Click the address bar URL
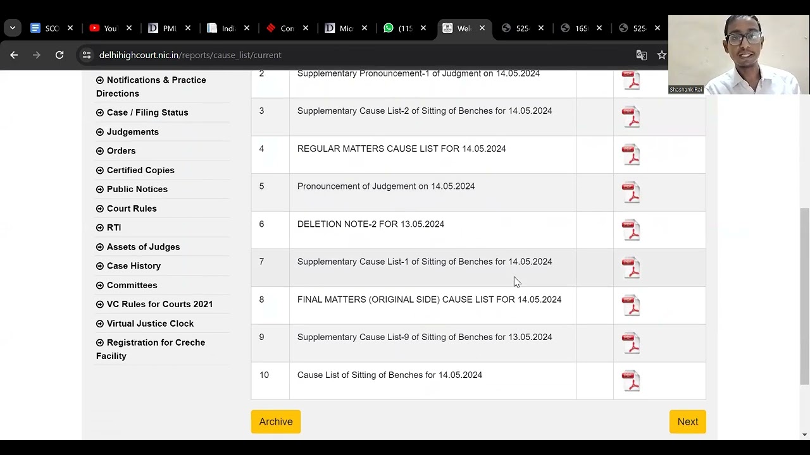This screenshot has height=455, width=810. [x=190, y=55]
